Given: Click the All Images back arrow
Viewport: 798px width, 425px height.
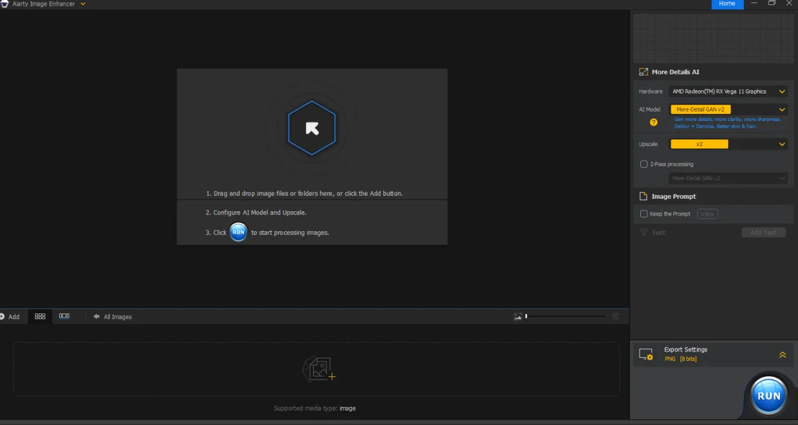Looking at the screenshot, I should (x=97, y=317).
